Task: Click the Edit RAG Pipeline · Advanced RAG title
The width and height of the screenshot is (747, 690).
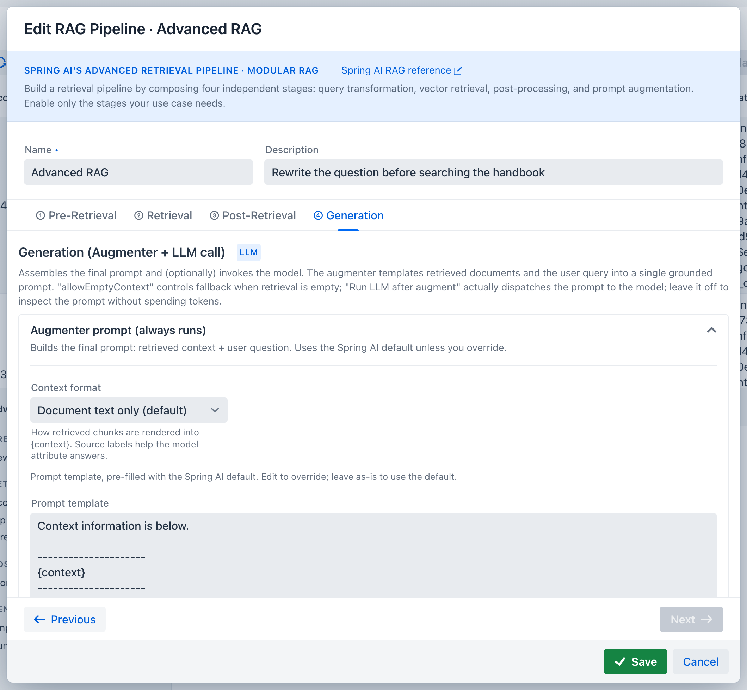Action: pyautogui.click(x=143, y=29)
